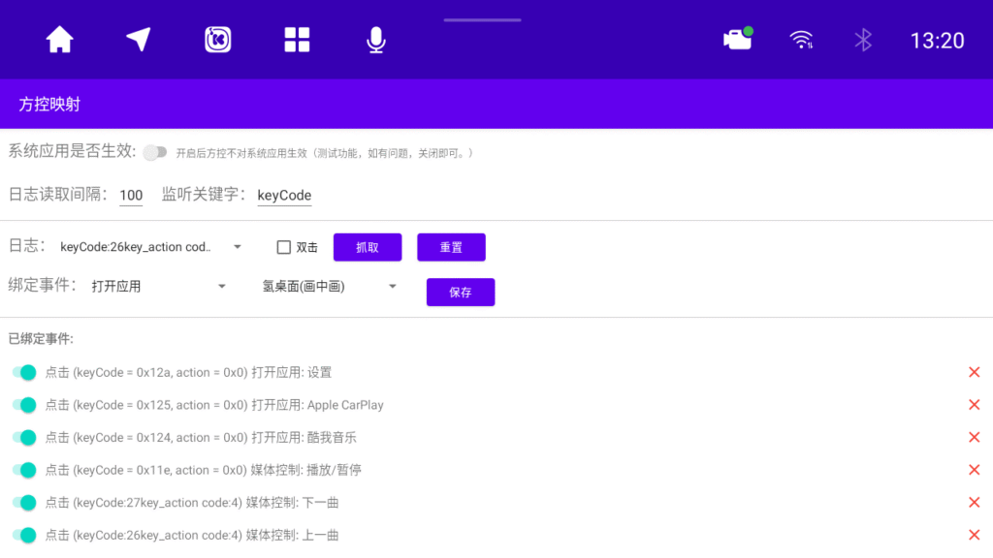Tap the Bluetooth status icon
This screenshot has width=993, height=558.
pos(863,40)
